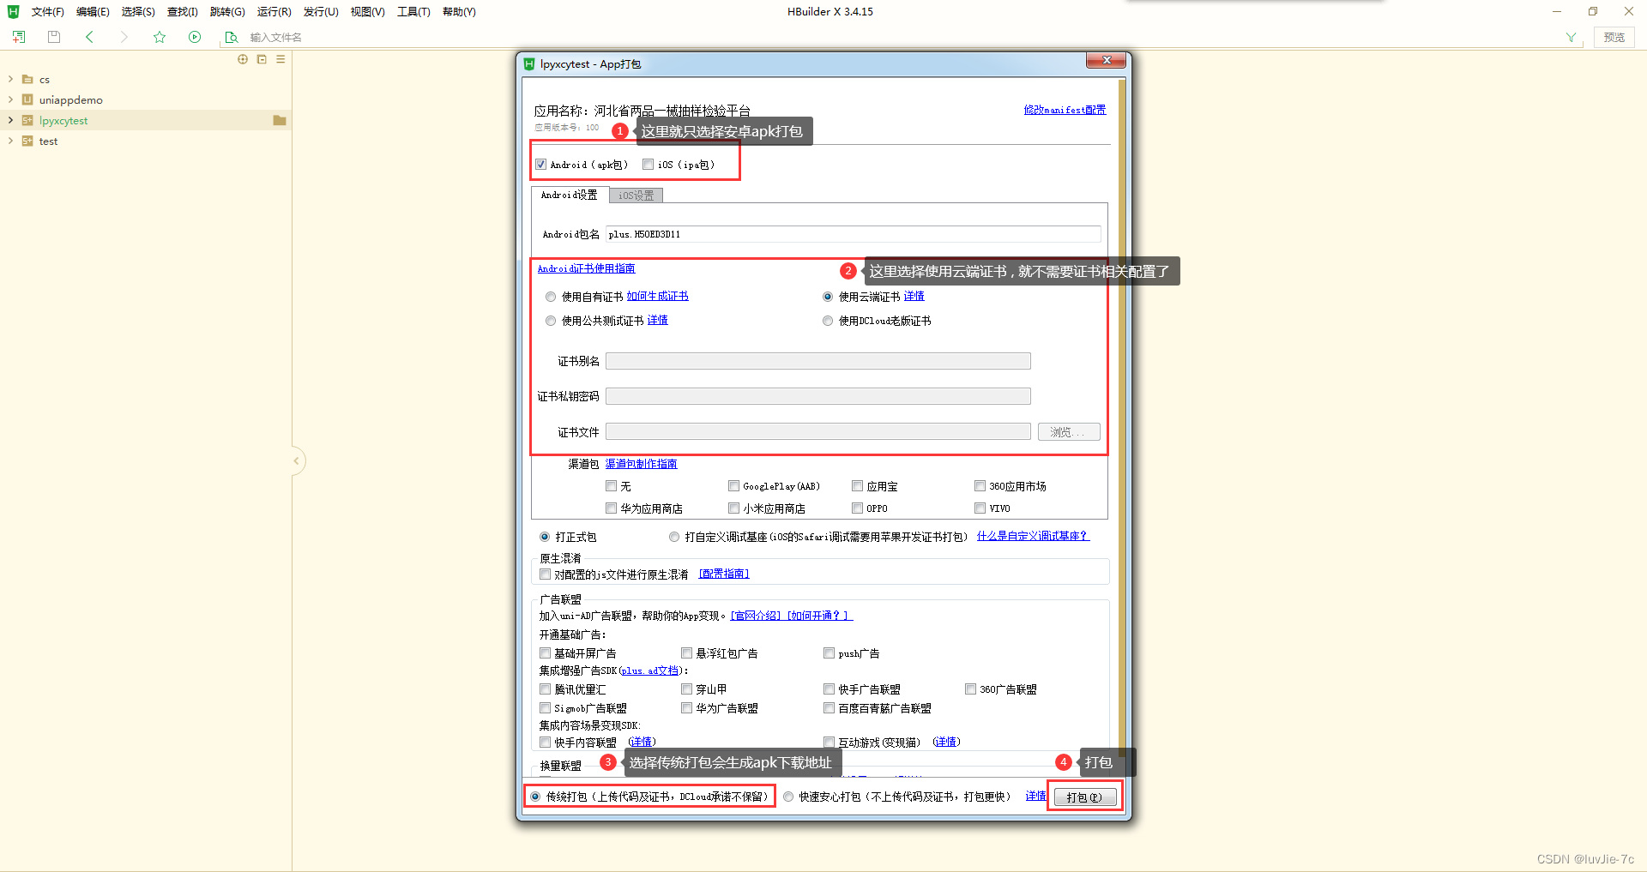Expand the test project in the tree
1647x872 pixels.
[12, 141]
